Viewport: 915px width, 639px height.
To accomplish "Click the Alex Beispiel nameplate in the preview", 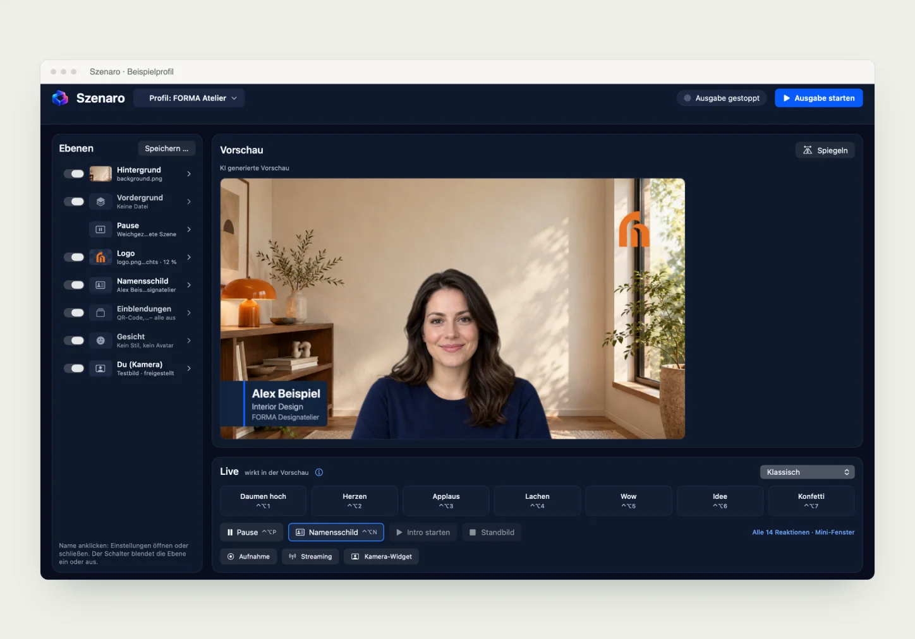I will coord(274,404).
